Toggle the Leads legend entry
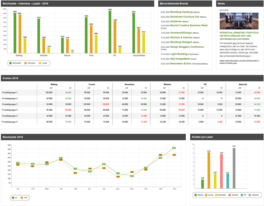This screenshot has height=206, width=264. [x=43, y=63]
